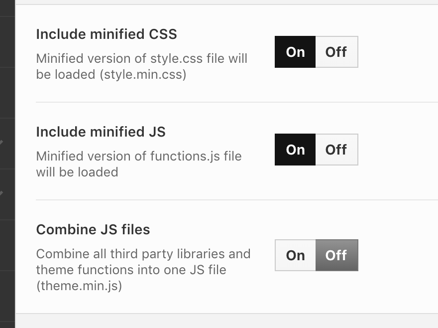Click the "will be loaded" text under minified JS
The image size is (438, 328).
[77, 172]
